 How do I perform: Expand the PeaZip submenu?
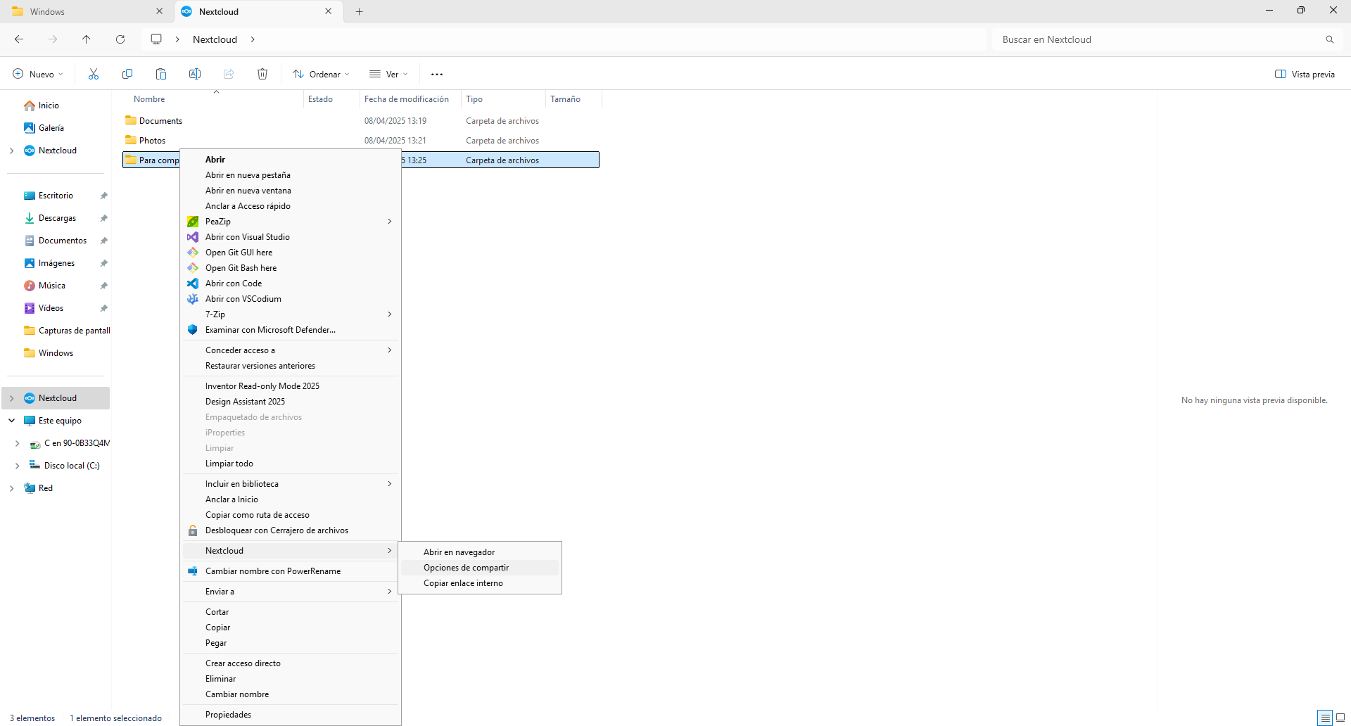tap(390, 222)
